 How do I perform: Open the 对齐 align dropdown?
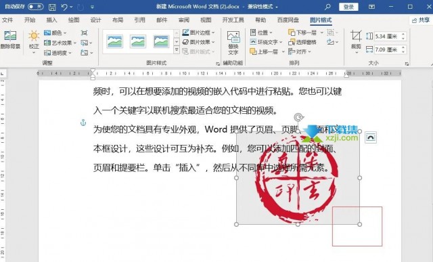click(300, 51)
